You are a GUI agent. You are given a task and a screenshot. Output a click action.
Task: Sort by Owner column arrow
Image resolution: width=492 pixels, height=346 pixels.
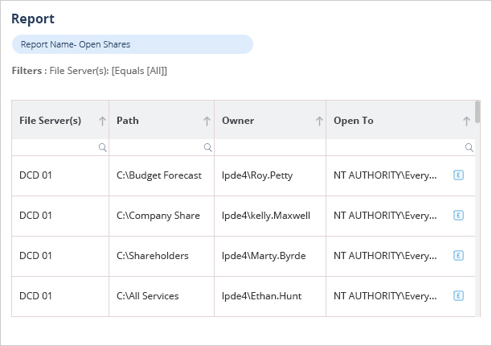click(319, 121)
